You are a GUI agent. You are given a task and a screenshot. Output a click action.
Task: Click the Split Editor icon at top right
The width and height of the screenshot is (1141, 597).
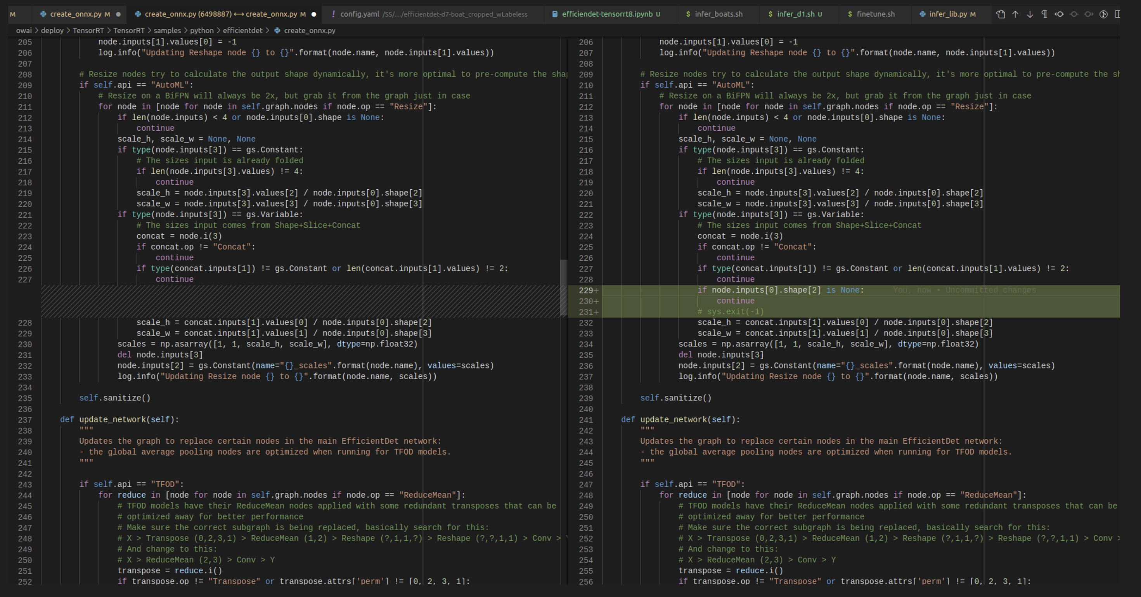pyautogui.click(x=1117, y=14)
